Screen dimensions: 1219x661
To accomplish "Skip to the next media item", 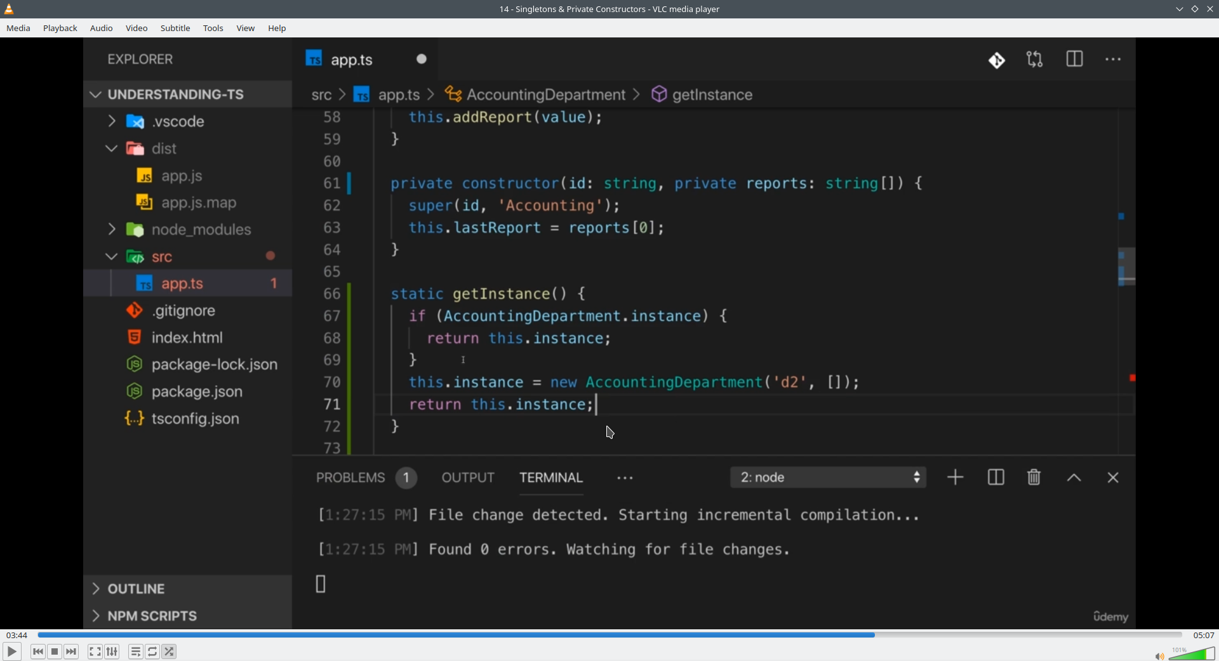I will (72, 651).
